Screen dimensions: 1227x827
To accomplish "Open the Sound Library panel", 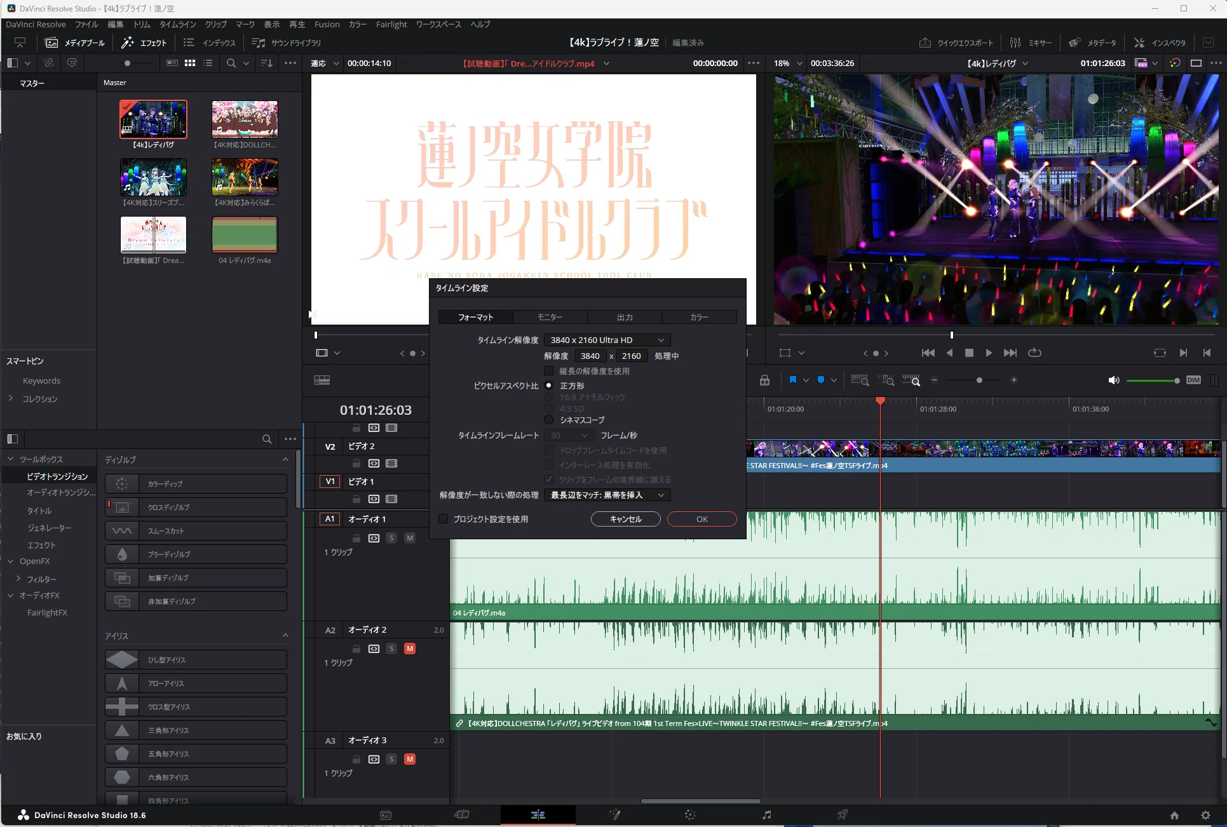I will click(x=286, y=43).
